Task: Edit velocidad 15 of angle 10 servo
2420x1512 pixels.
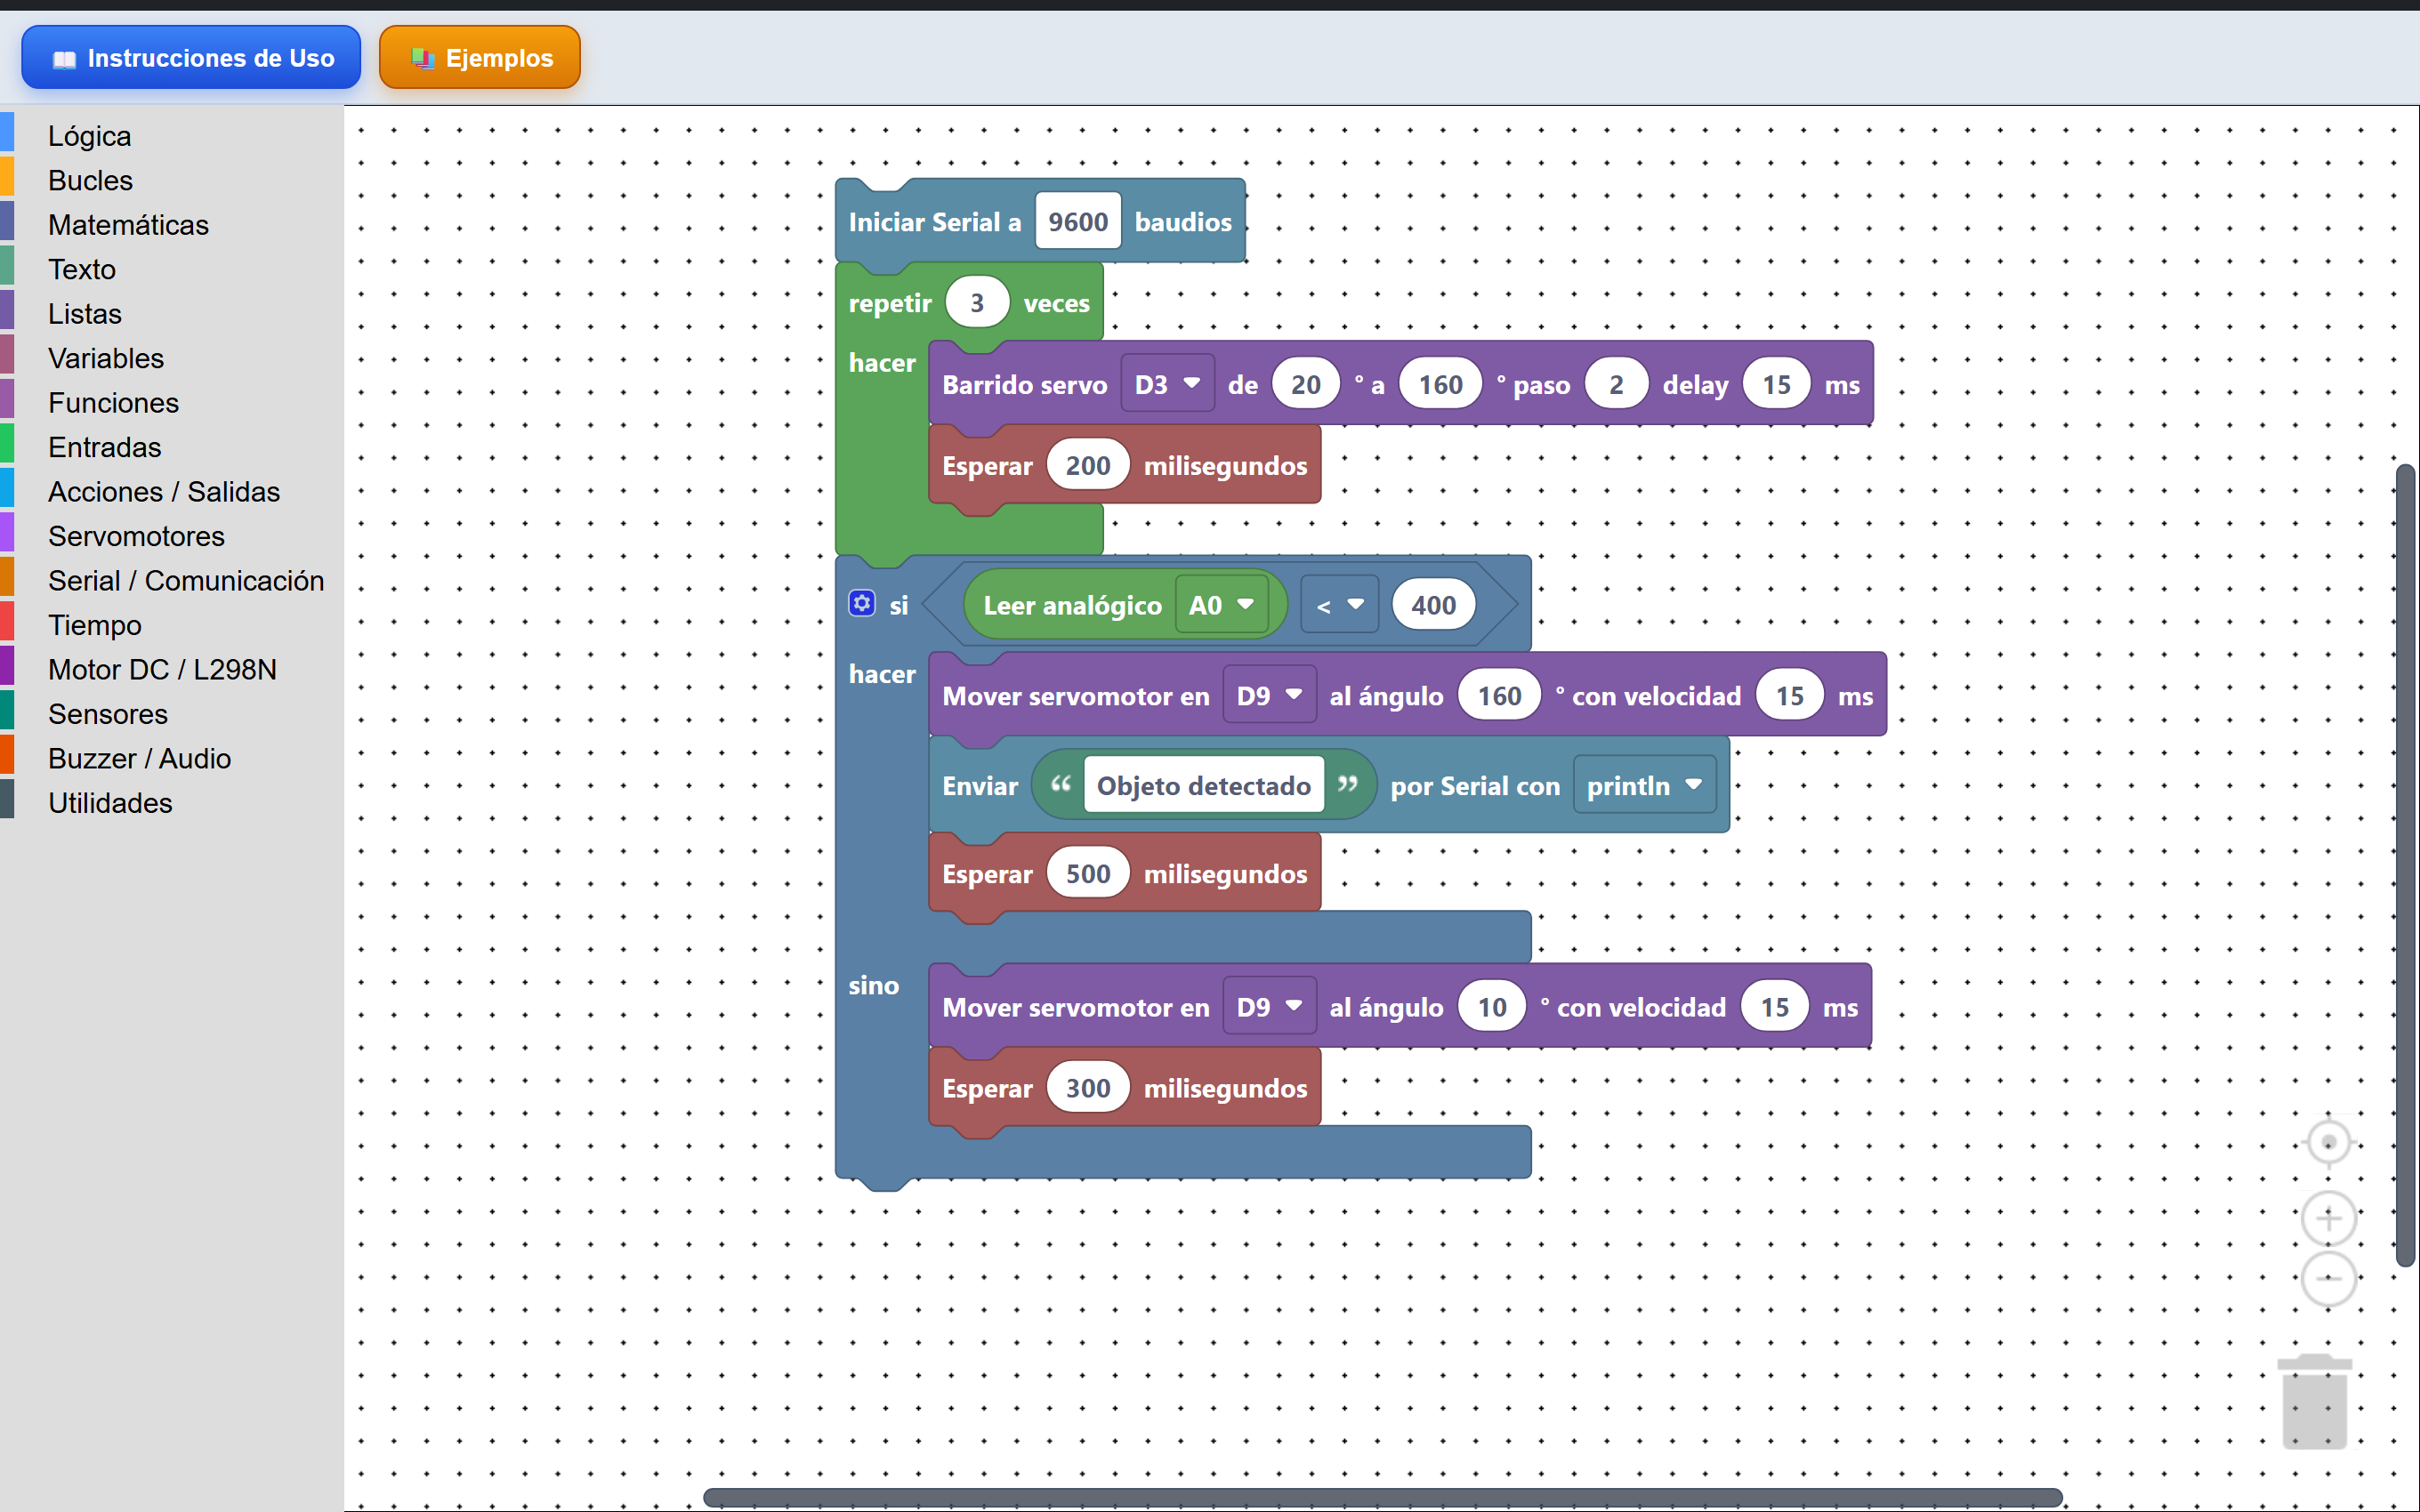Action: [1775, 1006]
